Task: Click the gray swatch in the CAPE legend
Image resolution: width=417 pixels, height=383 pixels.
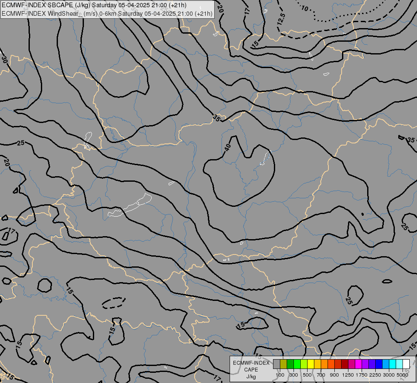Action: pos(276,364)
